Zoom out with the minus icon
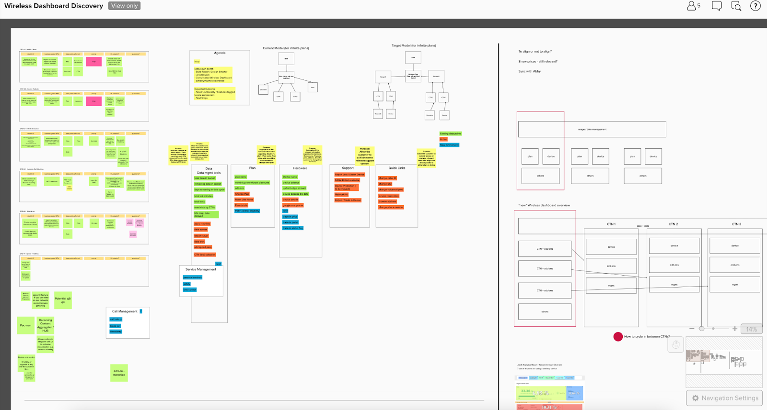Screen dimensions: 767x410 point(692,329)
